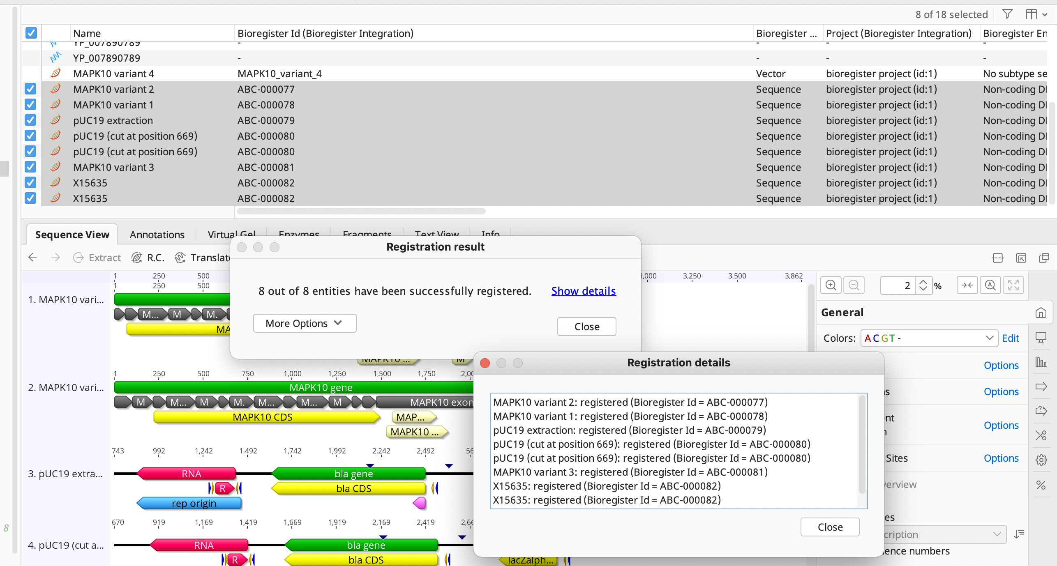Open the More Options dropdown
This screenshot has height=566, width=1057.
tap(304, 323)
